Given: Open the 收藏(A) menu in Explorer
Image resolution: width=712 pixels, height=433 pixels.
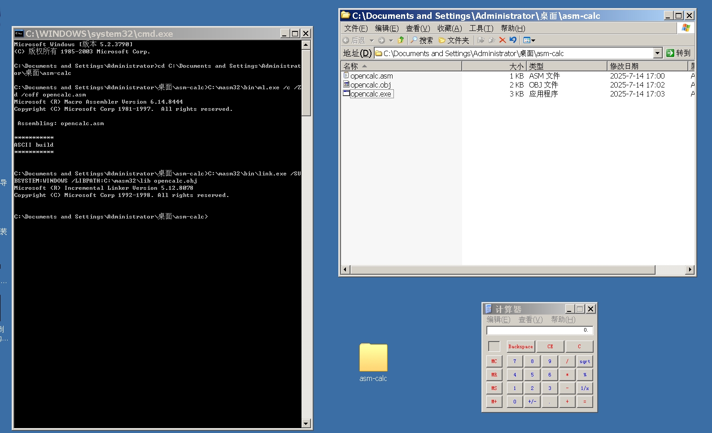Looking at the screenshot, I should click(450, 28).
